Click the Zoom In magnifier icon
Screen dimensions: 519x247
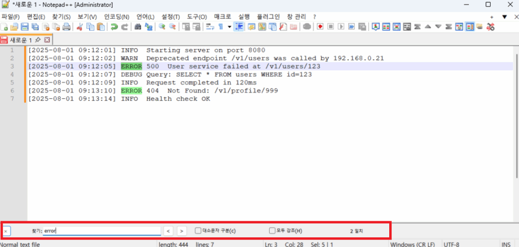point(162,27)
